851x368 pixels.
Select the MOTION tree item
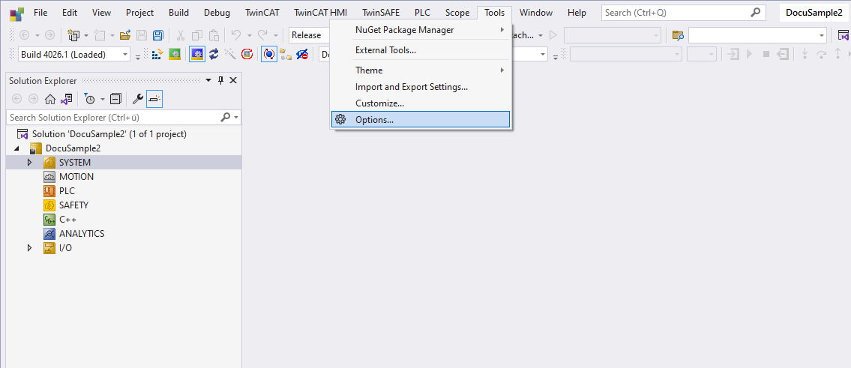pyautogui.click(x=76, y=176)
